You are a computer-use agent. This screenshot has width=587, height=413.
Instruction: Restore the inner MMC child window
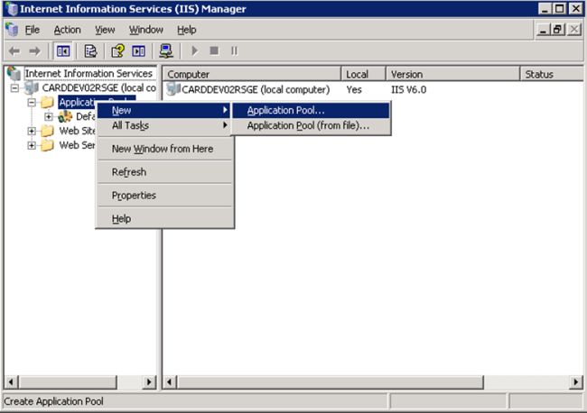[x=557, y=29]
